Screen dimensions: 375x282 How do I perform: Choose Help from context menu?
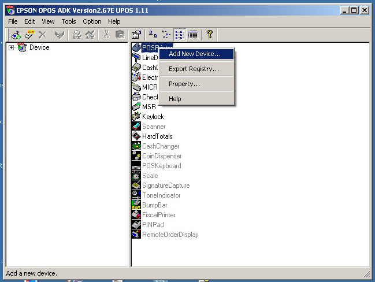196,99
